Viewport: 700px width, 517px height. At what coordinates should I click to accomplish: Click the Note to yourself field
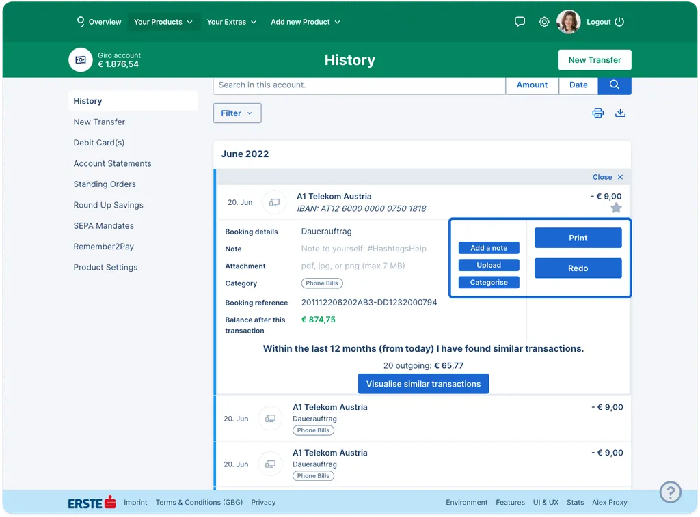364,249
